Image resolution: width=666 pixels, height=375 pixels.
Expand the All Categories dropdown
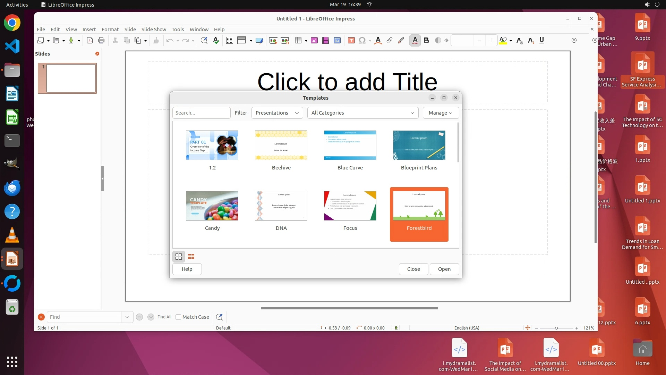point(362,113)
